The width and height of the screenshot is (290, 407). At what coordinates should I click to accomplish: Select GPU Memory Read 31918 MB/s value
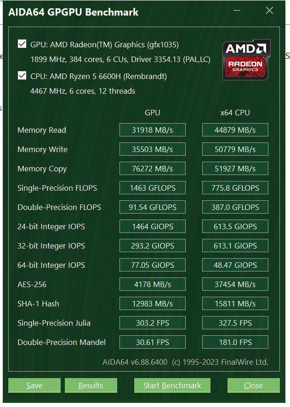point(153,130)
